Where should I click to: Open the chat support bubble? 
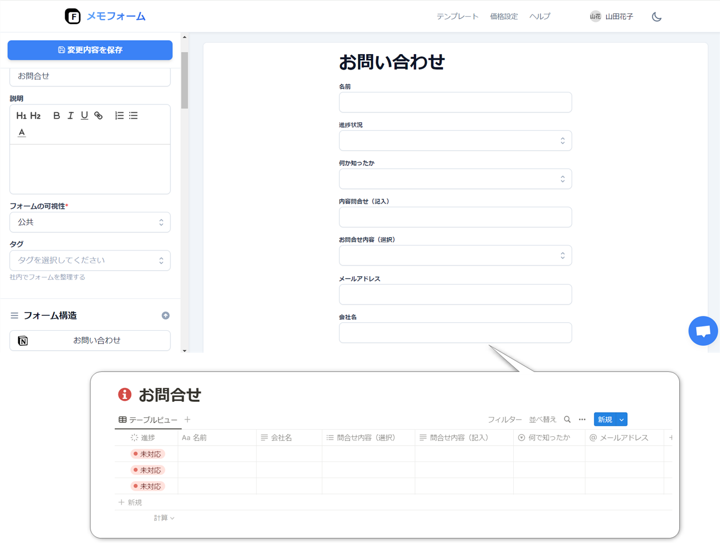click(703, 331)
